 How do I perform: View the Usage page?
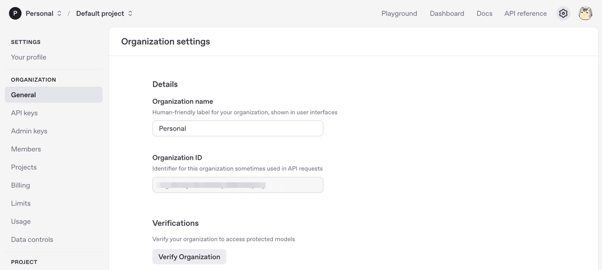click(x=21, y=221)
